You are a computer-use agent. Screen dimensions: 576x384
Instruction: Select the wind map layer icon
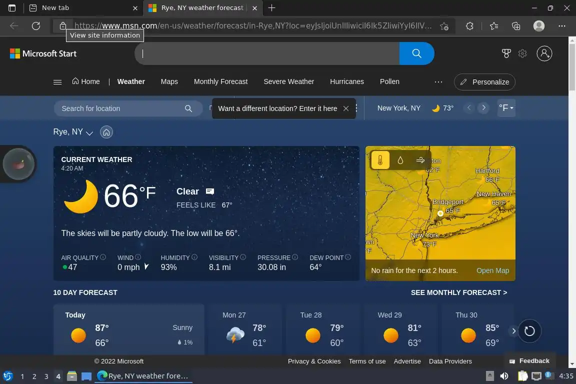pyautogui.click(x=420, y=160)
